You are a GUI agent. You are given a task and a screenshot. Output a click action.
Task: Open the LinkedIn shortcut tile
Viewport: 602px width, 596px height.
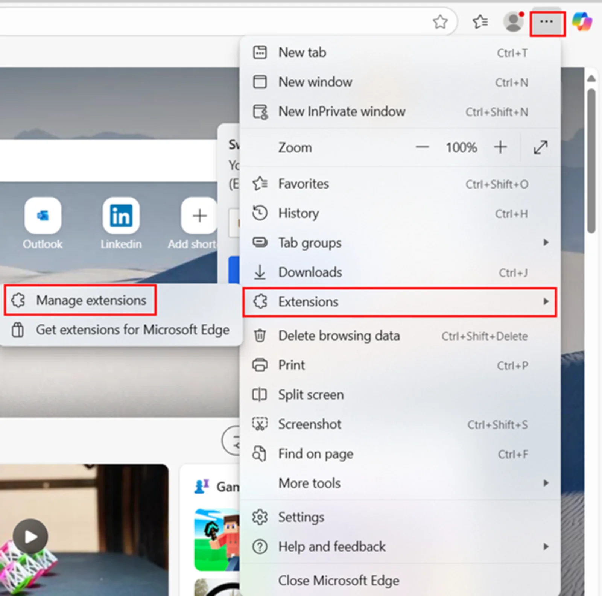[121, 216]
